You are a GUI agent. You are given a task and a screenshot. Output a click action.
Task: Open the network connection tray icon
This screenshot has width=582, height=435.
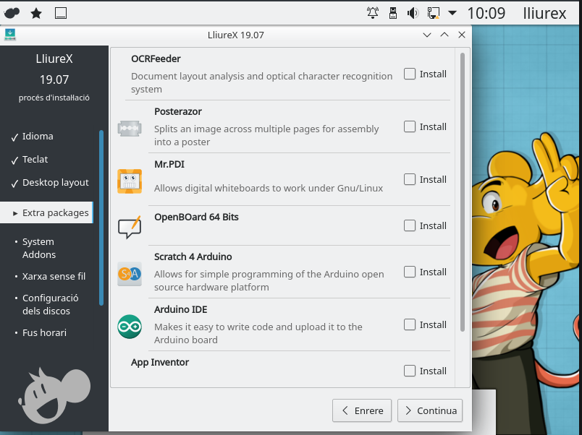click(434, 13)
